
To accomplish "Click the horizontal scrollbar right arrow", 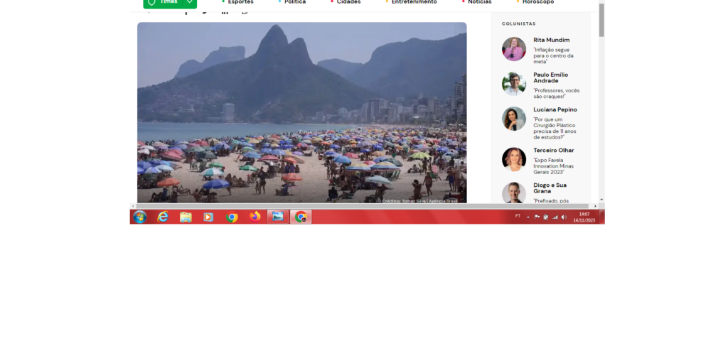I will (596, 206).
